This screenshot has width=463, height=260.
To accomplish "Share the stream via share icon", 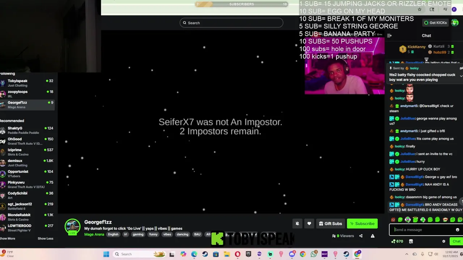I will coord(361,236).
